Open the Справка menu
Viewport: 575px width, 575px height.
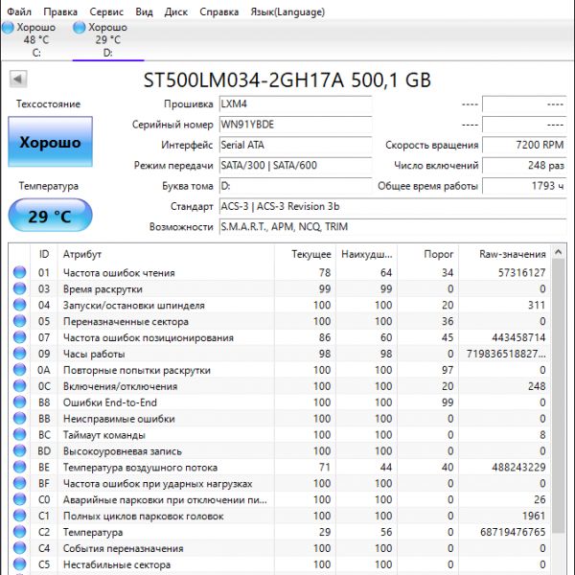pos(218,11)
